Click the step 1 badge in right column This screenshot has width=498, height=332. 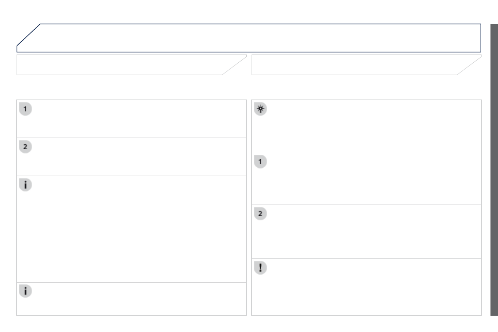click(261, 161)
